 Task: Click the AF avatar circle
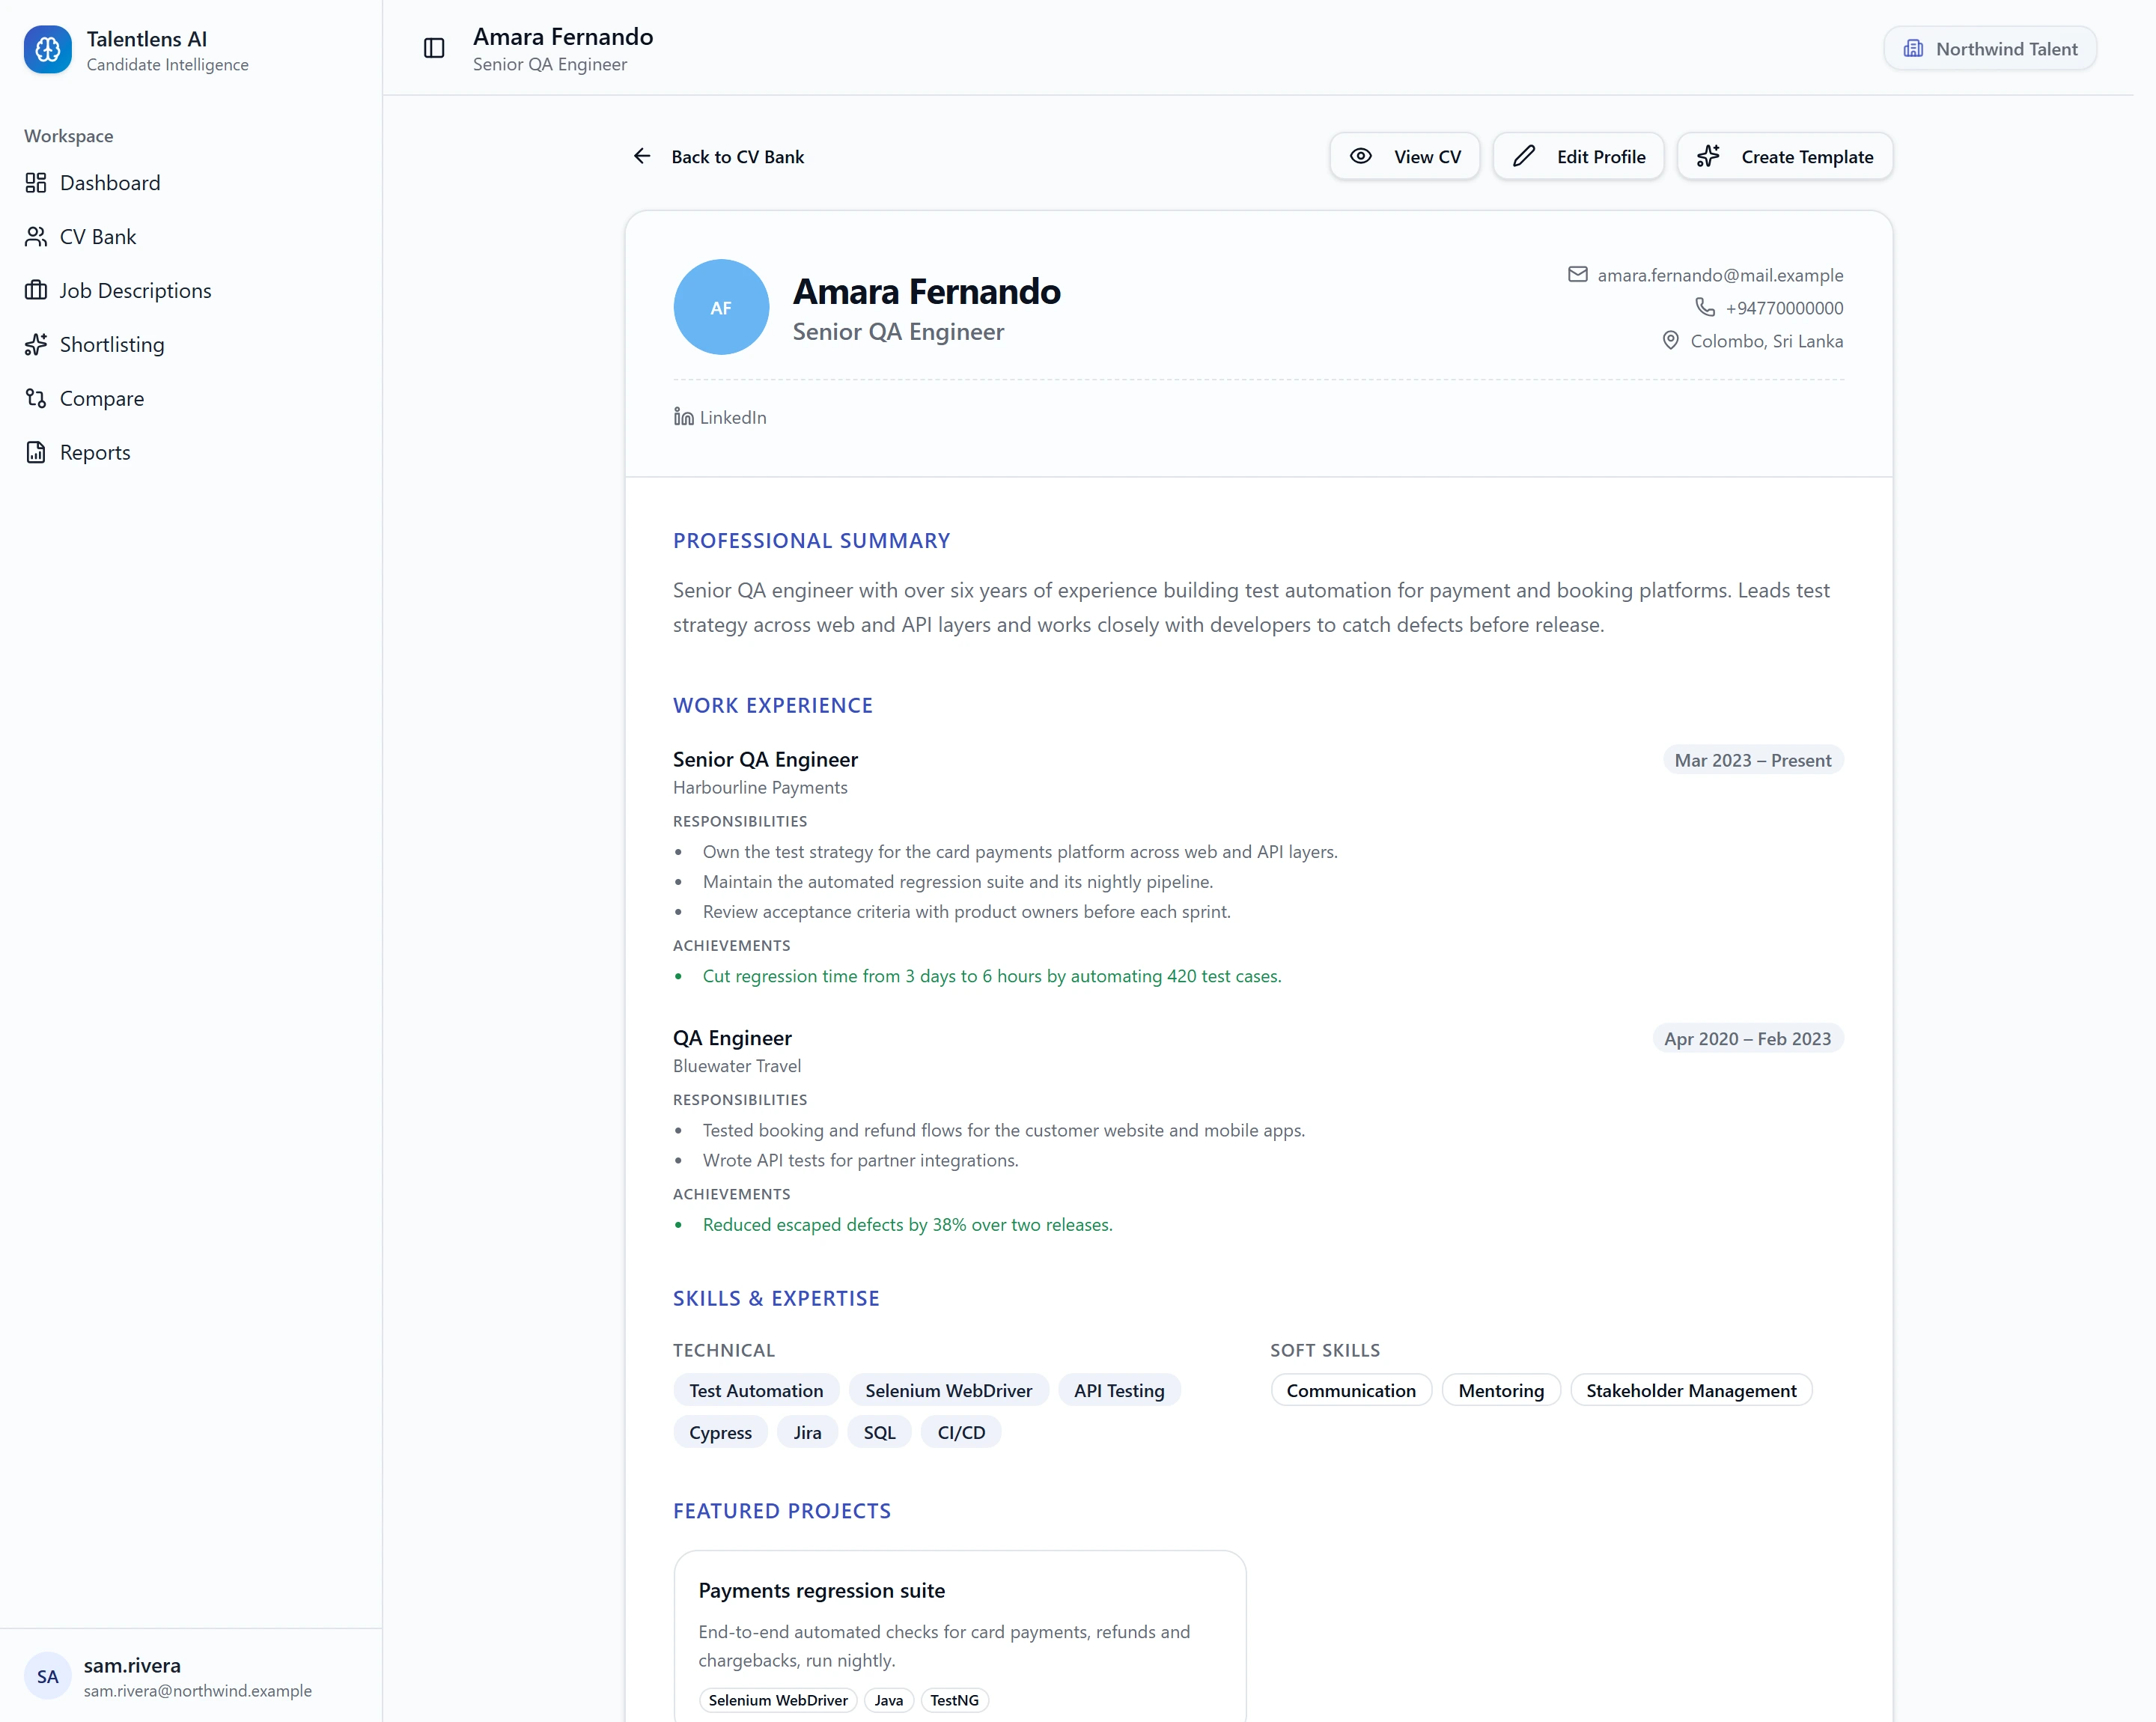coord(721,307)
